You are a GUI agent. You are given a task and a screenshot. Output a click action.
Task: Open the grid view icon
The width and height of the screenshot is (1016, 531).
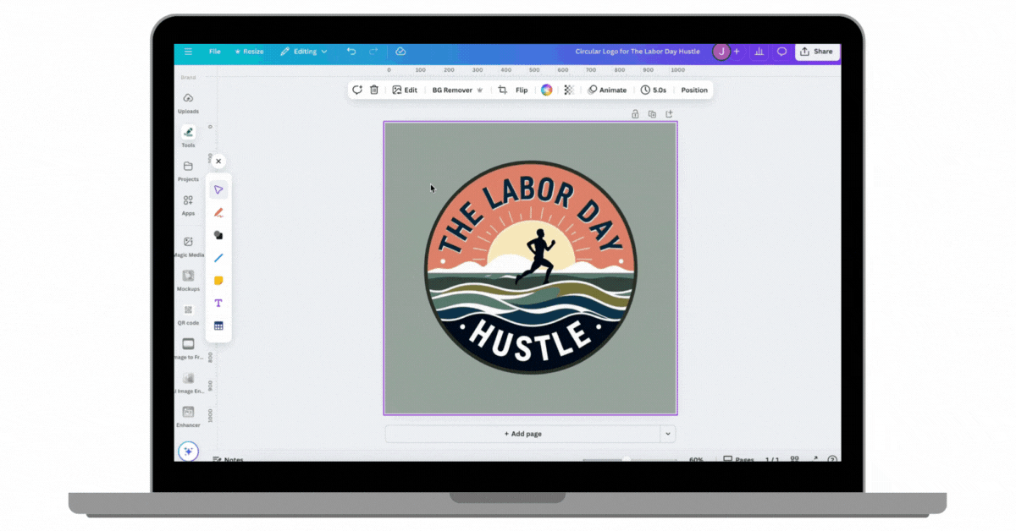(x=794, y=459)
